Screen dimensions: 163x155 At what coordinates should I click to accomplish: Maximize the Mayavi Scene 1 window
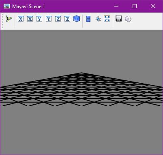coord(135,6)
